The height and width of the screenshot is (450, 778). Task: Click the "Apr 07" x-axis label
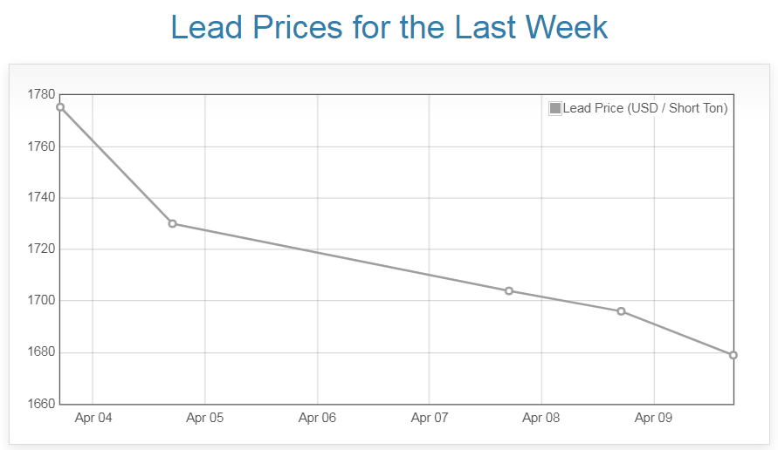[x=430, y=419]
